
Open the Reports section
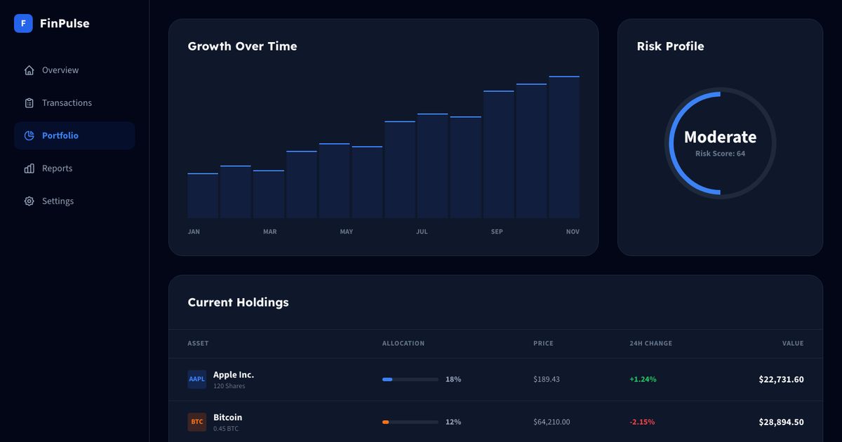(x=74, y=168)
